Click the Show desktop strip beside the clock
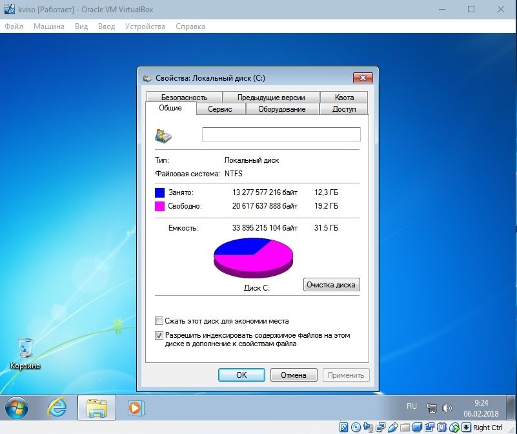Viewport: 517px width, 434px height. 512,408
